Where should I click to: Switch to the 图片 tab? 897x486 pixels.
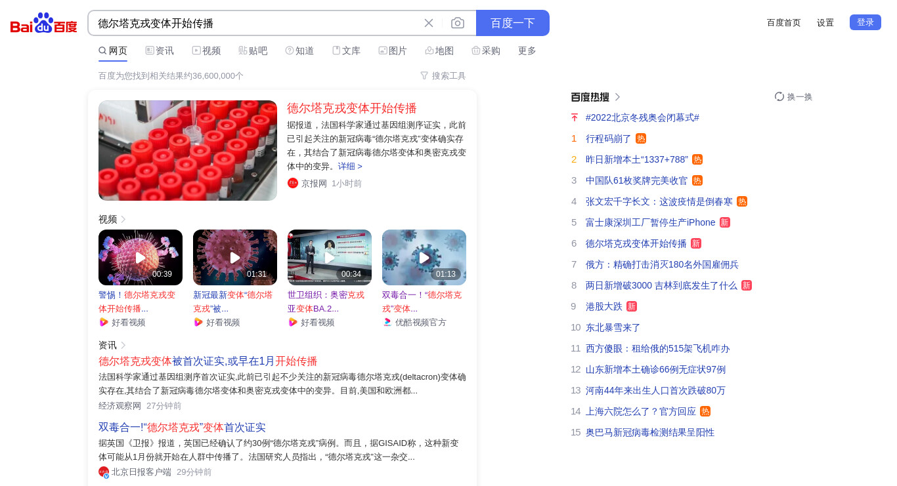393,51
